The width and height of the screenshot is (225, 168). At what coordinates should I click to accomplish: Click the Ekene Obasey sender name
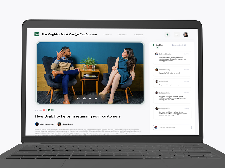pyautogui.click(x=165, y=70)
